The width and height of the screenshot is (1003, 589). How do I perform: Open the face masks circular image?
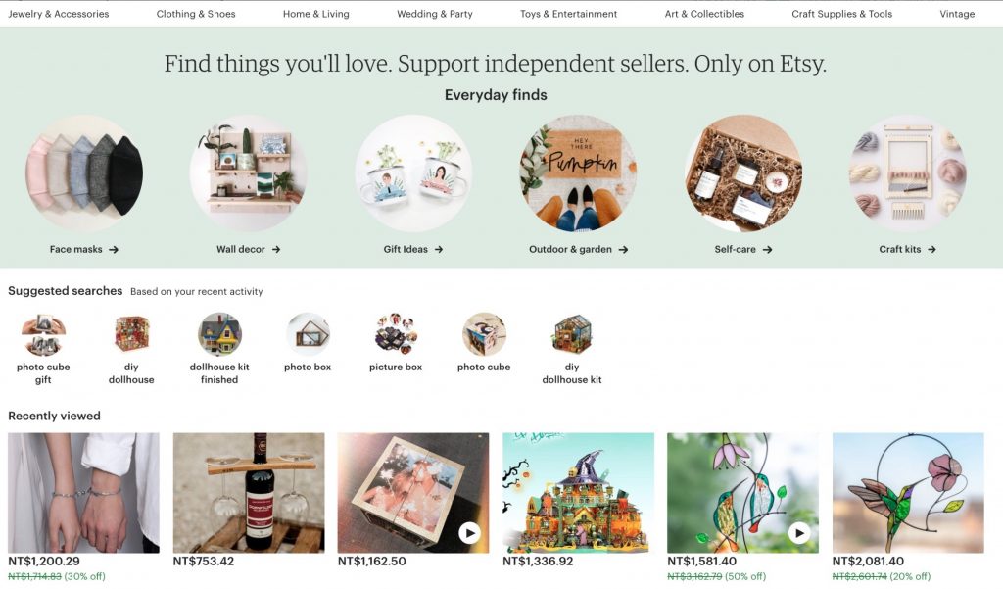[84, 173]
